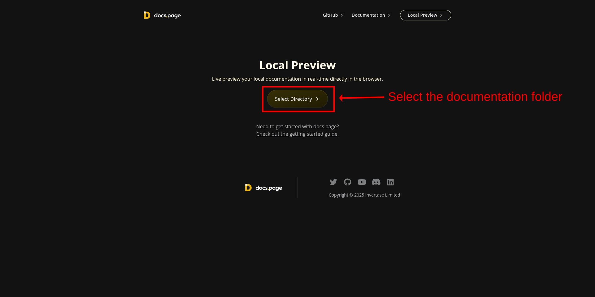Open the GitHub link in top navigation
Screen dimensions: 595x297
click(x=333, y=15)
